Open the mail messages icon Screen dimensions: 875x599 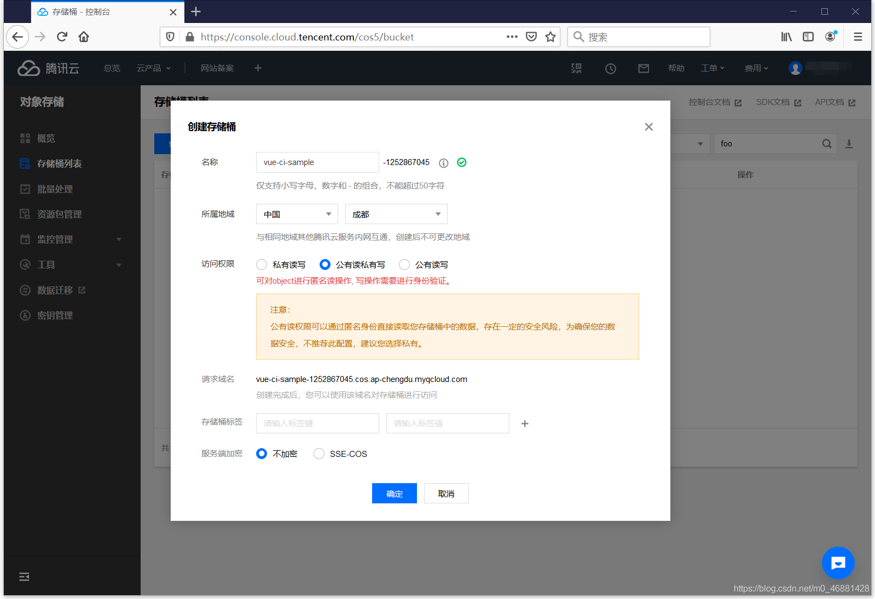point(644,68)
